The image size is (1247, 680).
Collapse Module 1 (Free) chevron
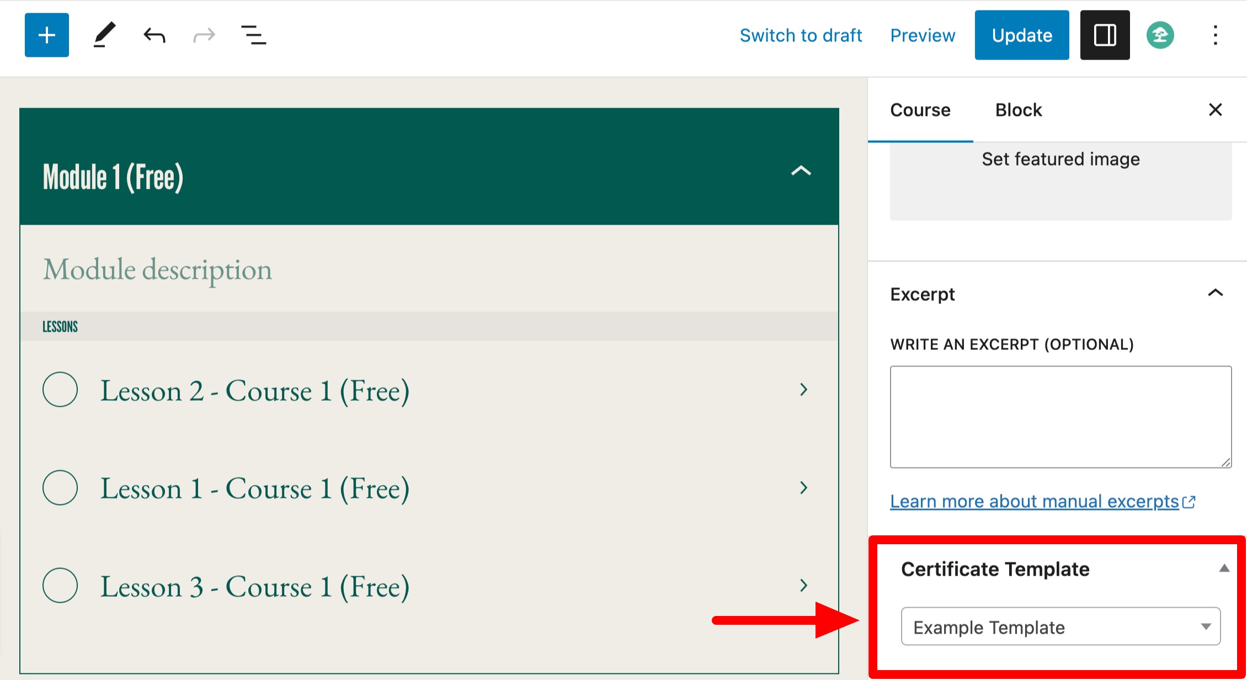tap(801, 171)
